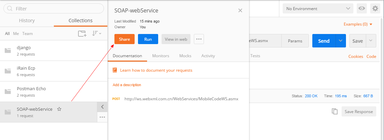Click the iRain Ecp folder icon

pyautogui.click(x=8, y=71)
